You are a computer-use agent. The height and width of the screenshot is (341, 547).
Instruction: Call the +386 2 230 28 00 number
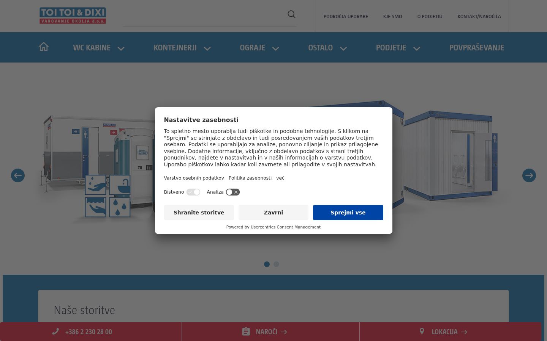[x=89, y=332]
